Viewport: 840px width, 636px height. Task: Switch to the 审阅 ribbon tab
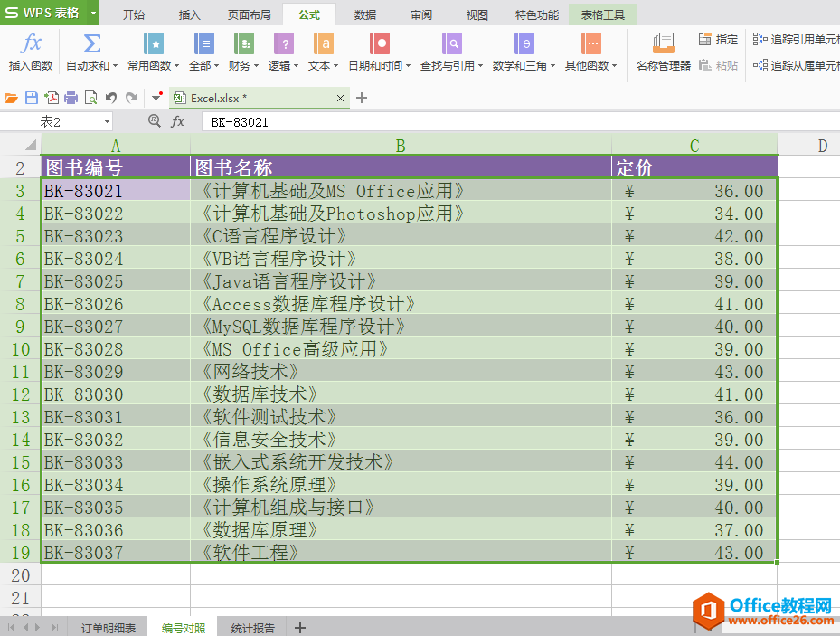(421, 15)
